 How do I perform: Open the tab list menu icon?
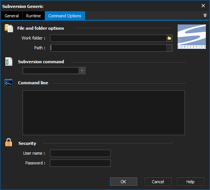205,15
